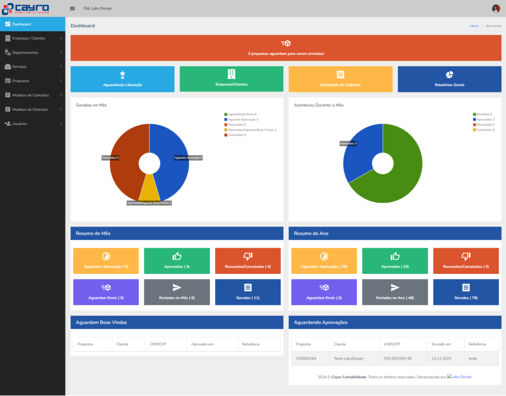Toggle the Enviadas 6 legend entry
This screenshot has width=506, height=396.
click(483, 114)
